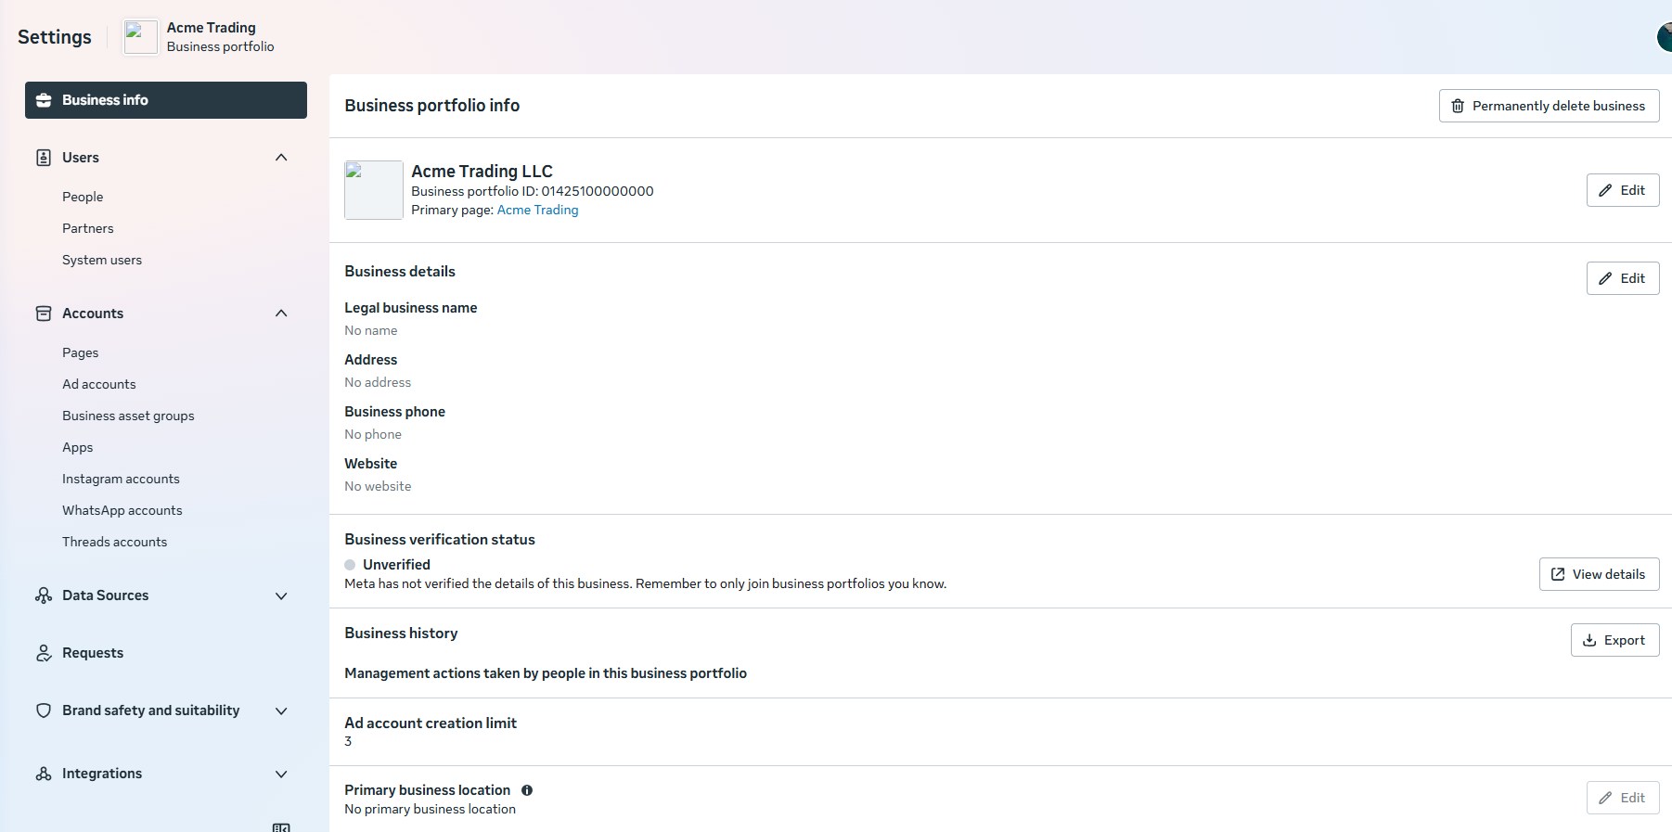
Task: Expand Brand safety and suitability chevron
Action: [281, 710]
